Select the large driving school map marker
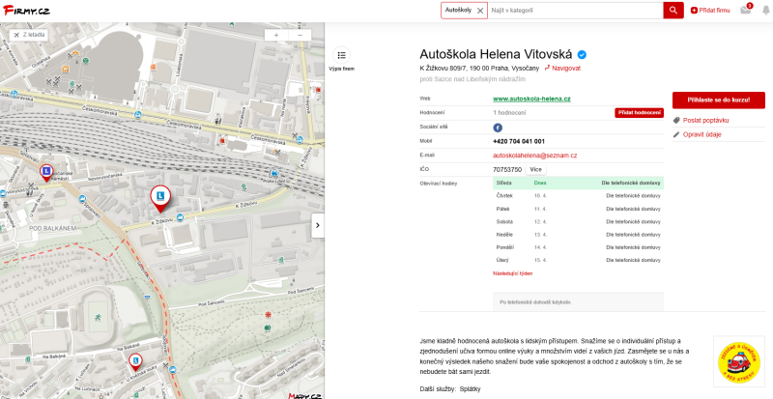The height and width of the screenshot is (399, 773). pyautogui.click(x=160, y=198)
